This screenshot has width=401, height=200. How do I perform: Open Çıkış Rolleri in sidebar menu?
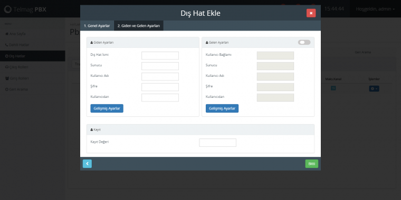coord(33,67)
